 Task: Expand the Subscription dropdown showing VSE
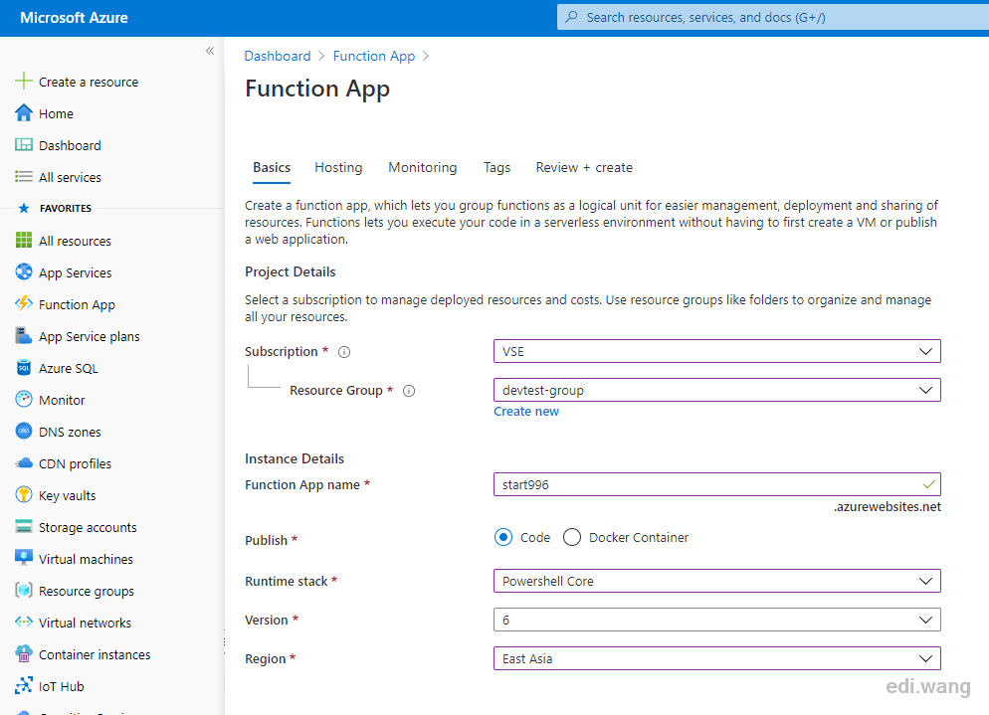point(717,351)
